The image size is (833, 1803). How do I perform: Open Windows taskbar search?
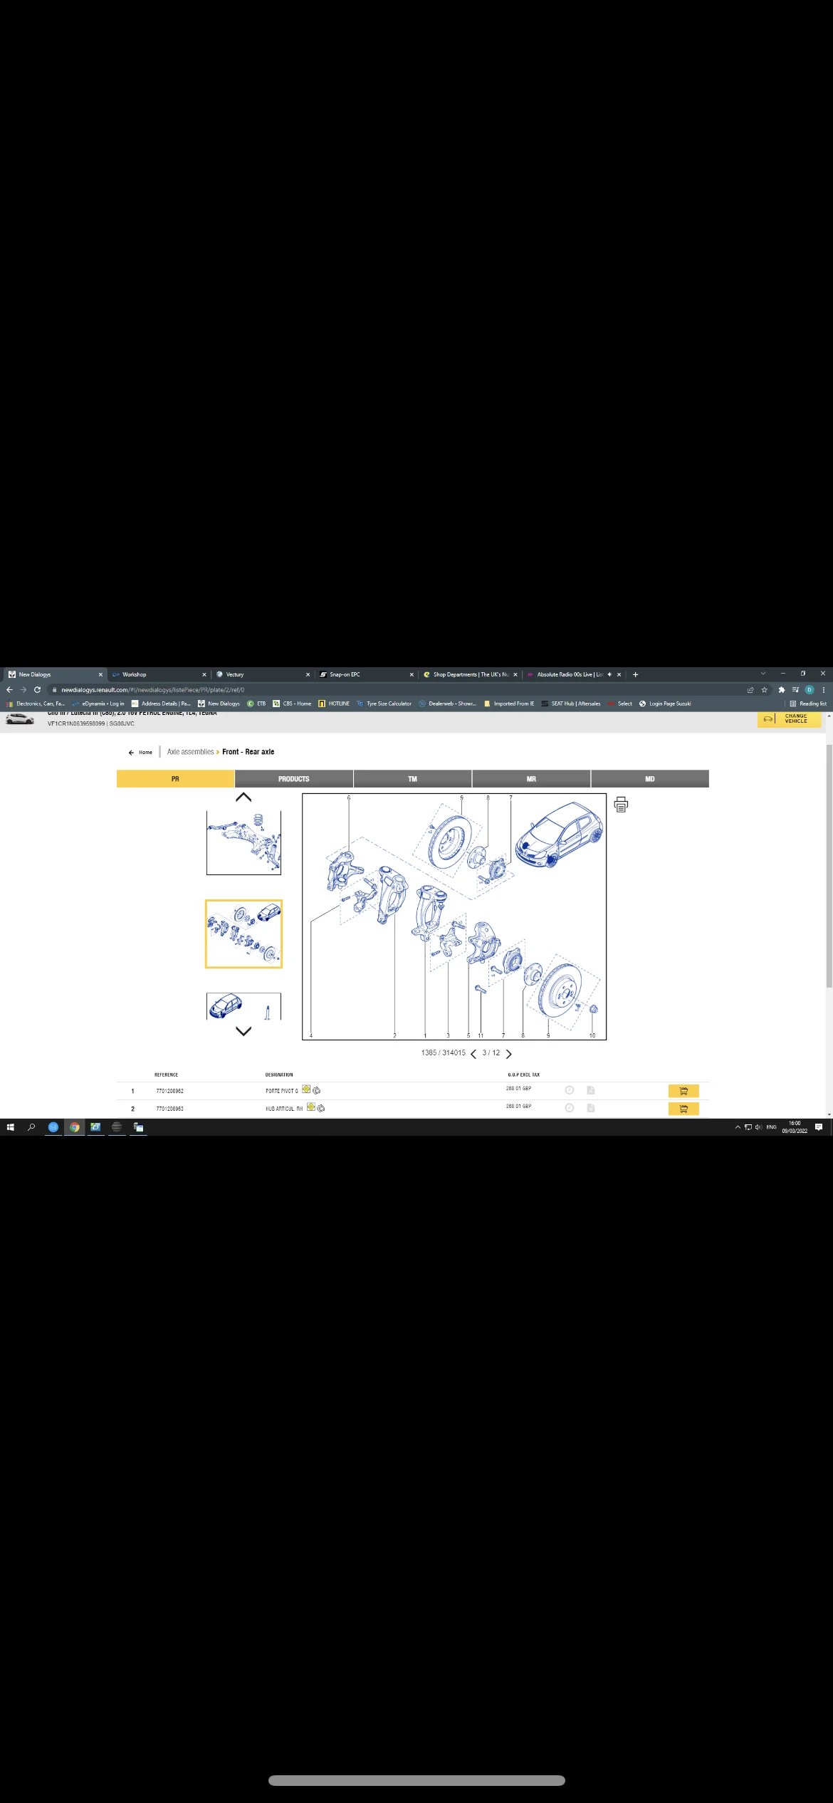coord(31,1127)
